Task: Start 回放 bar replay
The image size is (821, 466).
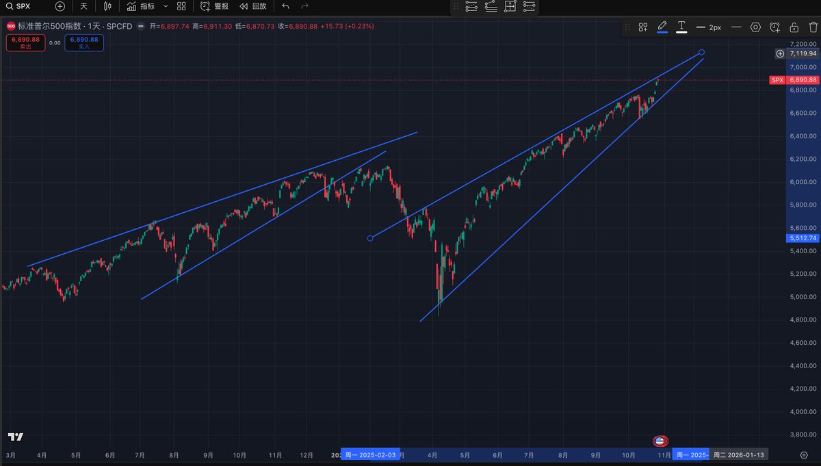Action: [252, 6]
